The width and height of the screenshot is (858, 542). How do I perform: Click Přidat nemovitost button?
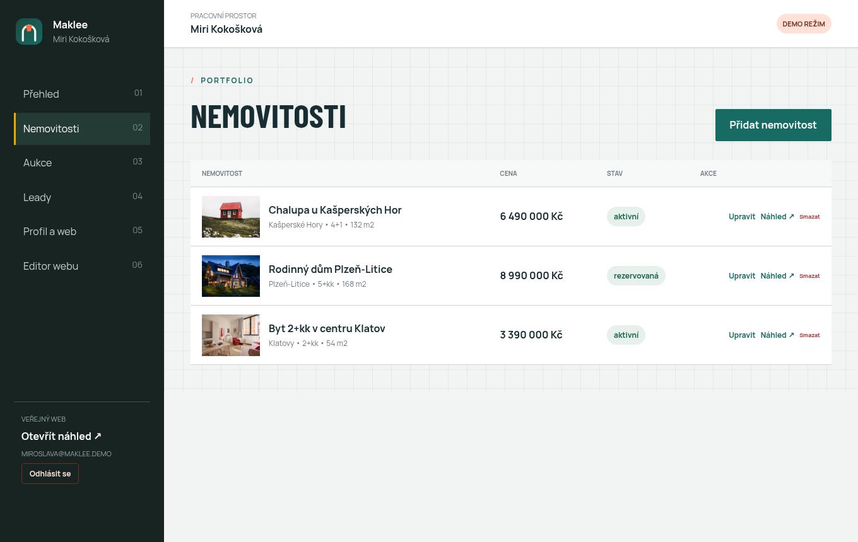773,125
